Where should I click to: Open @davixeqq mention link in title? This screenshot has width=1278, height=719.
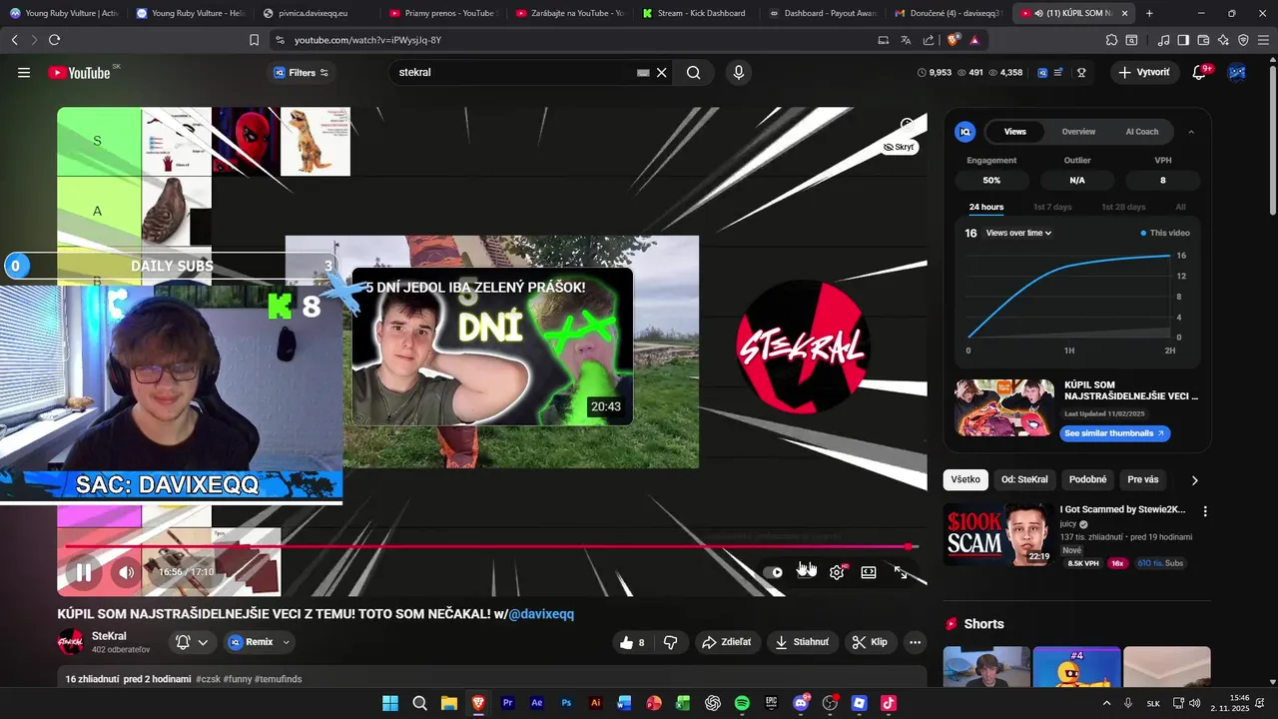click(x=541, y=614)
